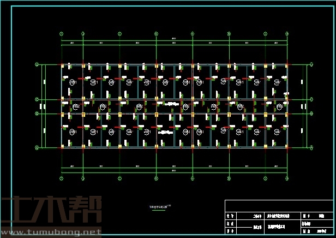
Task: Click the right-side bottom row axis bubble
Action: pyautogui.click(x=311, y=147)
